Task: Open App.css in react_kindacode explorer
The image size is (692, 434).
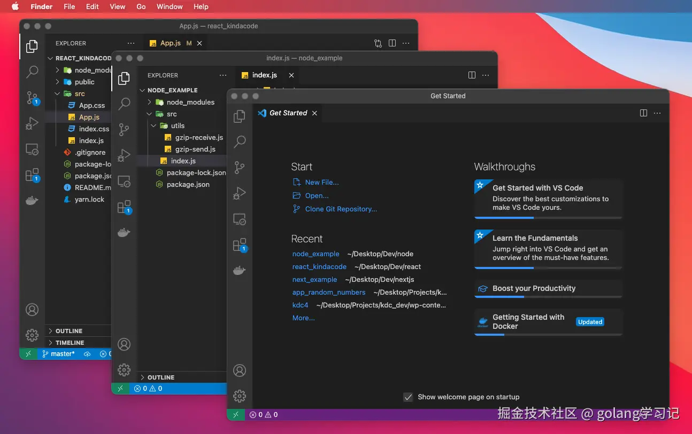Action: (92, 105)
